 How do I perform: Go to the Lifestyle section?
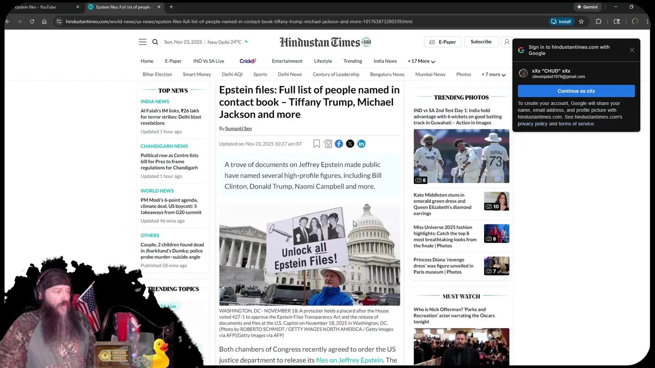pos(323,61)
